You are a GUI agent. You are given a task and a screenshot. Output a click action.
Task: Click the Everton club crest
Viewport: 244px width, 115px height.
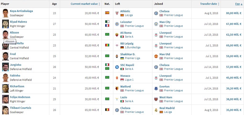pyautogui.click(x=156, y=88)
